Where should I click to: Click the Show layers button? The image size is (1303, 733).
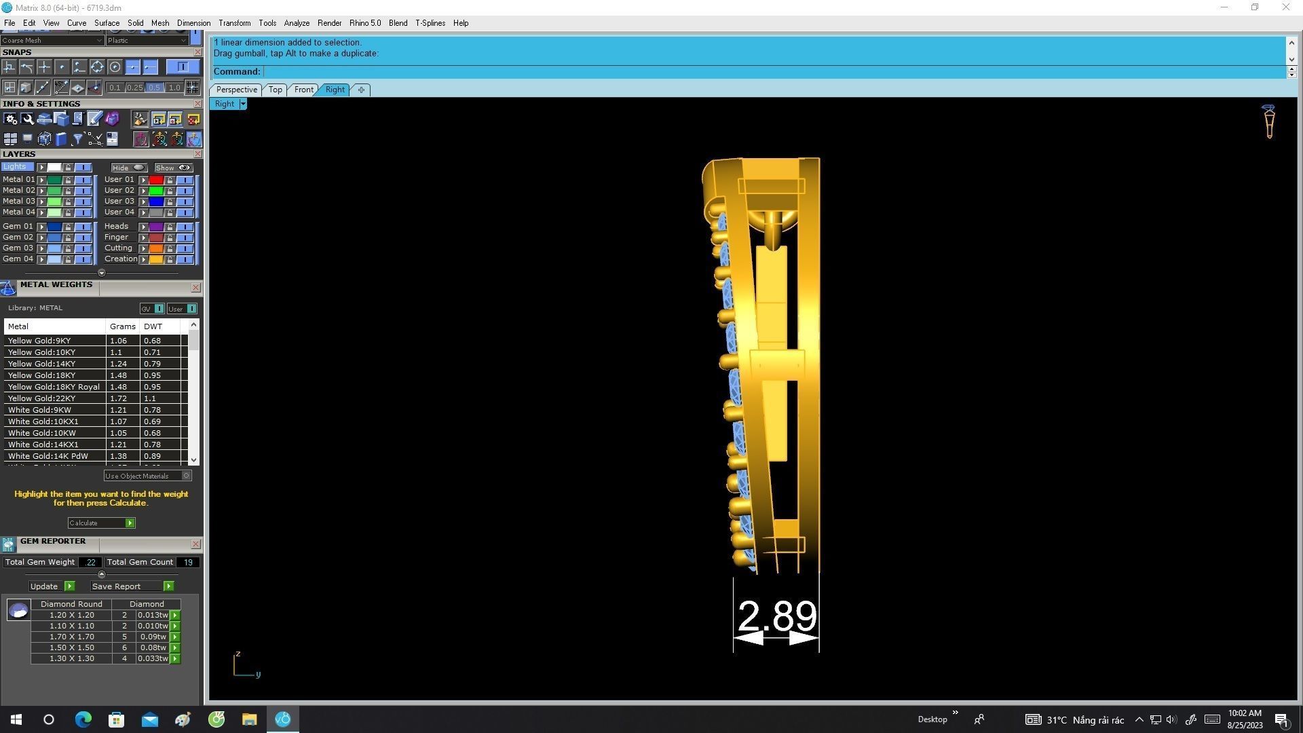[x=174, y=168]
